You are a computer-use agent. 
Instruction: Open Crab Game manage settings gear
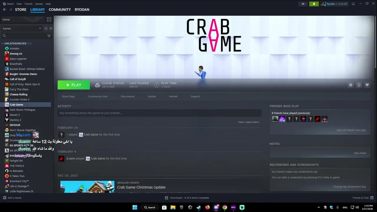coord(350,85)
